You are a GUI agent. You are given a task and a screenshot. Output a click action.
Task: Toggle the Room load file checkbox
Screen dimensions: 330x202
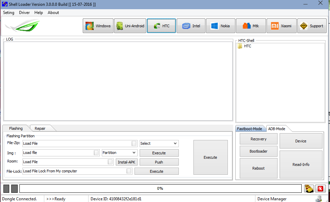[x=110, y=162]
